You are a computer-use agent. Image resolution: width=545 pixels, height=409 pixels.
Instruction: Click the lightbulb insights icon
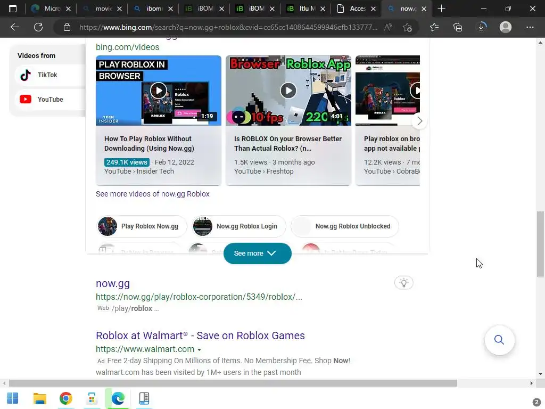pos(403,283)
